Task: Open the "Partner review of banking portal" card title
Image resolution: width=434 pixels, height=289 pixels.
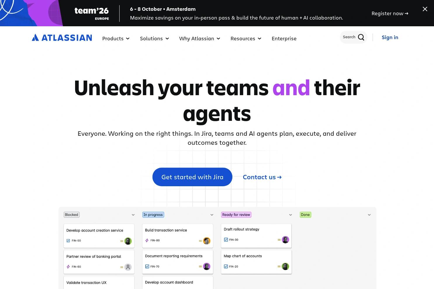Action: (x=94, y=257)
